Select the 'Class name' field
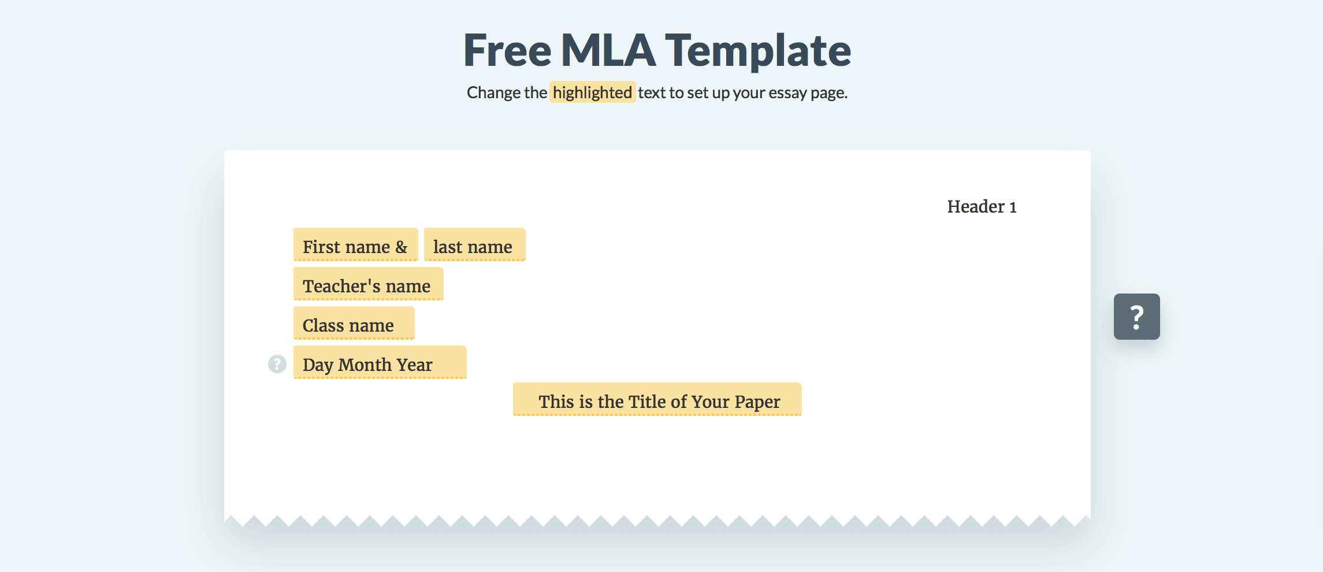 pyautogui.click(x=353, y=325)
